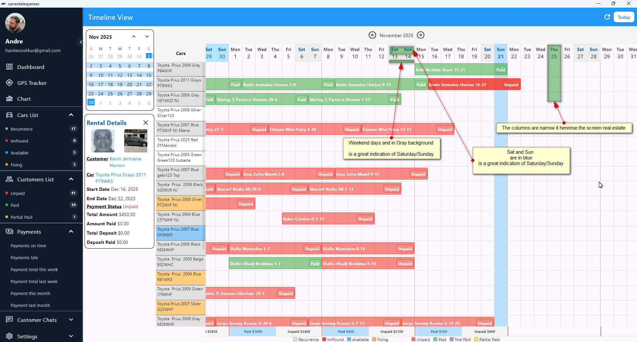The height and width of the screenshot is (342, 637).
Task: Open the Dashboard page
Action: pyautogui.click(x=31, y=67)
